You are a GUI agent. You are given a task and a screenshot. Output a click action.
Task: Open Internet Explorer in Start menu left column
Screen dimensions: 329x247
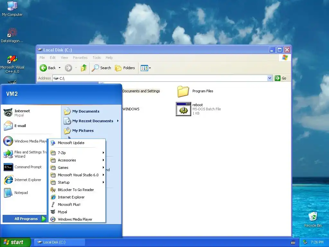pos(25,180)
